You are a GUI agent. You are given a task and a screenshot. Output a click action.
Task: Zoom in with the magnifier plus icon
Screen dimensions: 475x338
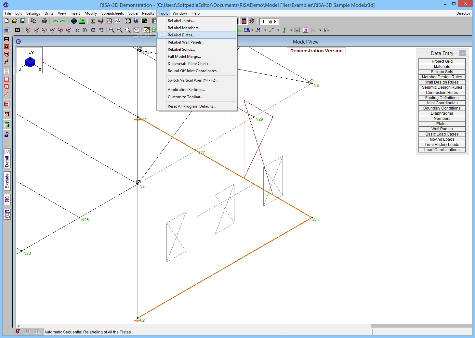click(x=112, y=30)
